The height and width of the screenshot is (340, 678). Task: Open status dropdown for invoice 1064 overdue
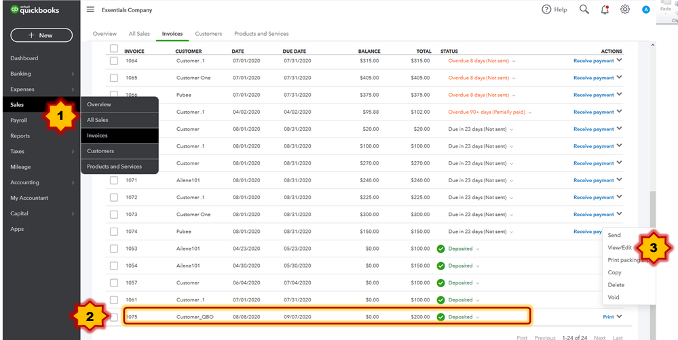(514, 61)
